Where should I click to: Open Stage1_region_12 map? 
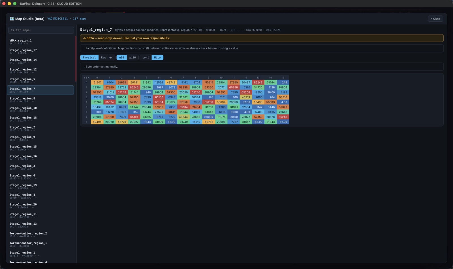tap(40, 71)
